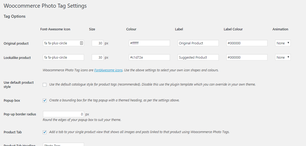Focus the Lookalike product Font-Awesome Icon field
Screen dimensions: 306x146
(x=64, y=58)
